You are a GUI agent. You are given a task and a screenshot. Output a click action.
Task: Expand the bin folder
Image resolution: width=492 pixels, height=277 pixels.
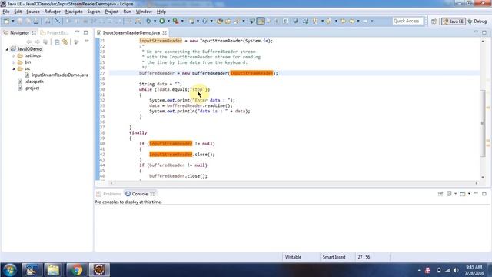(x=14, y=62)
